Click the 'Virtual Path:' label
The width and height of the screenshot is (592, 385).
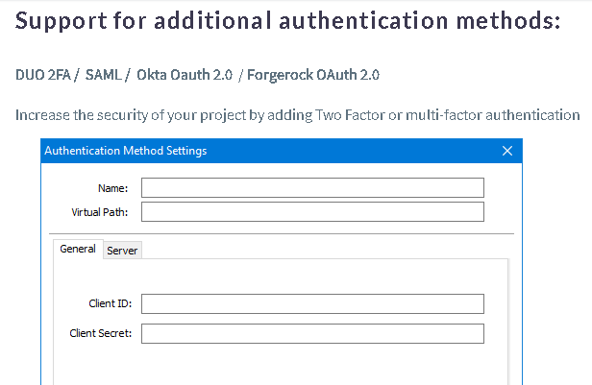pos(100,212)
